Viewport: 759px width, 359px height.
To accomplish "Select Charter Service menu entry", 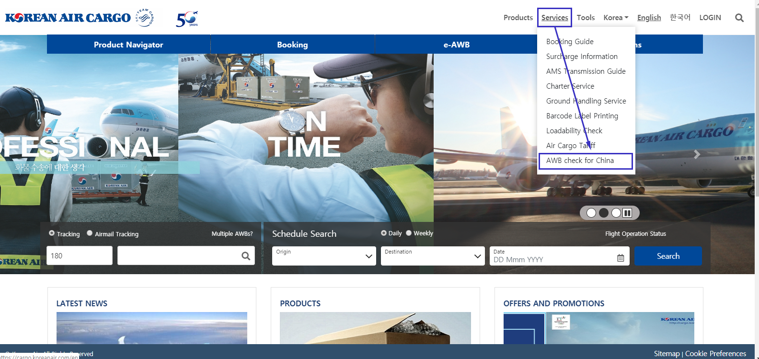I will (570, 86).
